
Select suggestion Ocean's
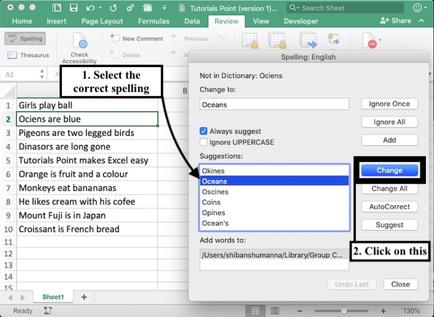pyautogui.click(x=274, y=223)
